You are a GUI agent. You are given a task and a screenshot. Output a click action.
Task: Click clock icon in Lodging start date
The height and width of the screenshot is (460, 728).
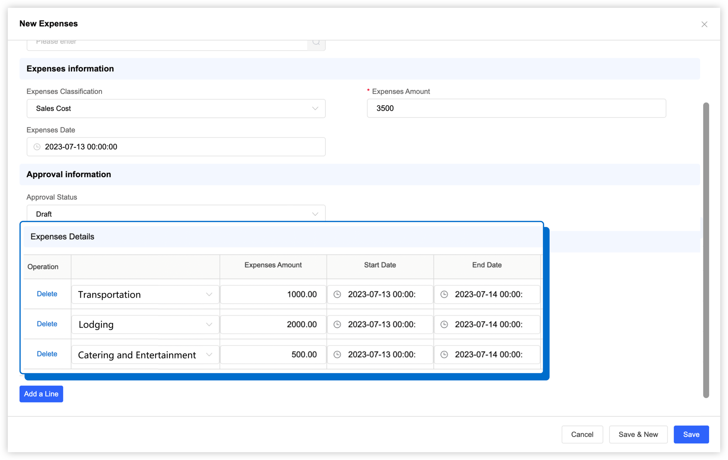tap(337, 324)
